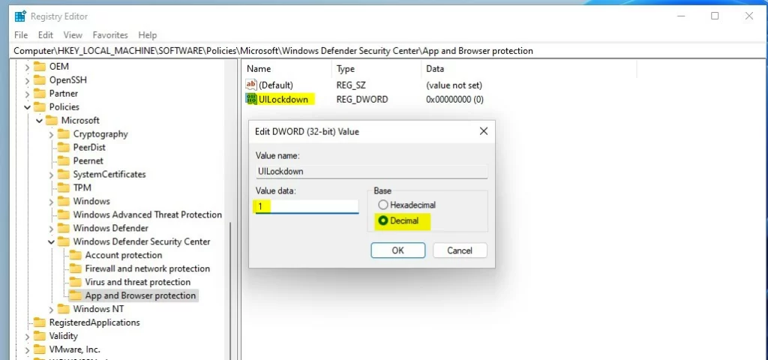Select the TPM folder icon
This screenshot has width=768, height=360.
tap(64, 187)
